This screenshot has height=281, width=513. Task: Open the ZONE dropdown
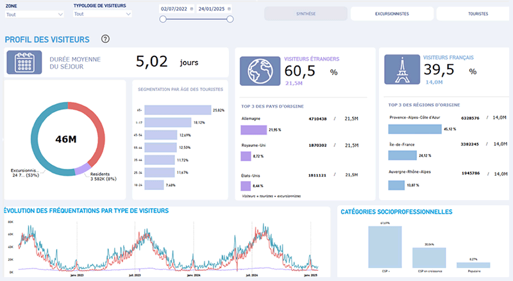(35, 14)
